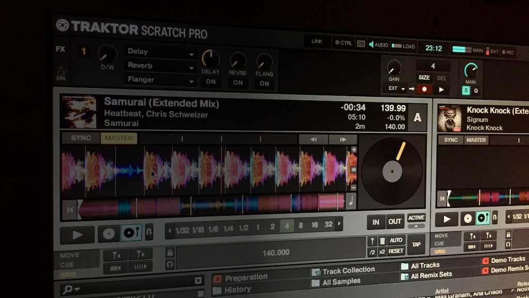Reset deck A waveform zoom with equals icon
The image size is (529, 298).
(x=353, y=170)
